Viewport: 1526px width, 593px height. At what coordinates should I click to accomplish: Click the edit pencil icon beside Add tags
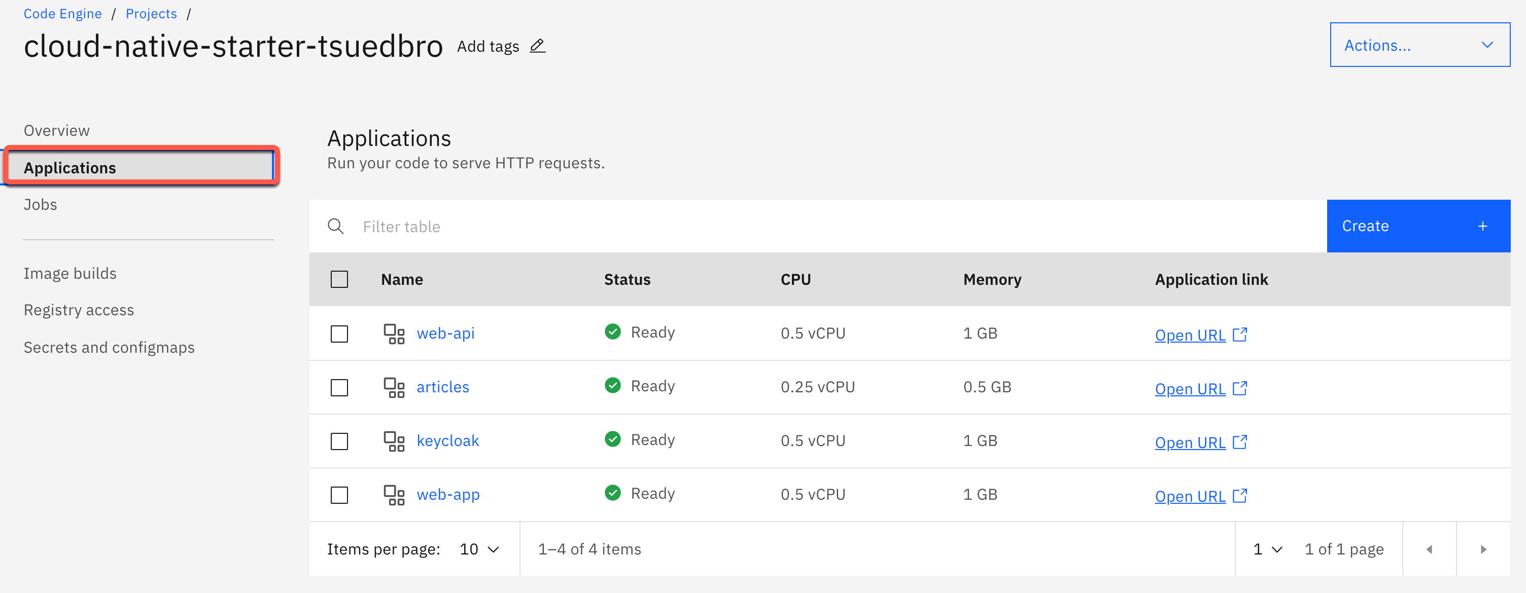[x=537, y=46]
